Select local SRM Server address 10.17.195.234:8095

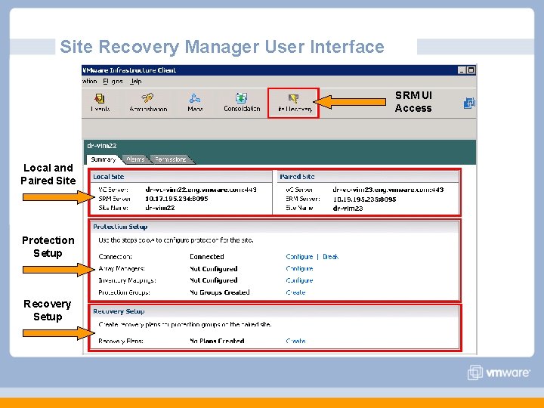click(177, 199)
